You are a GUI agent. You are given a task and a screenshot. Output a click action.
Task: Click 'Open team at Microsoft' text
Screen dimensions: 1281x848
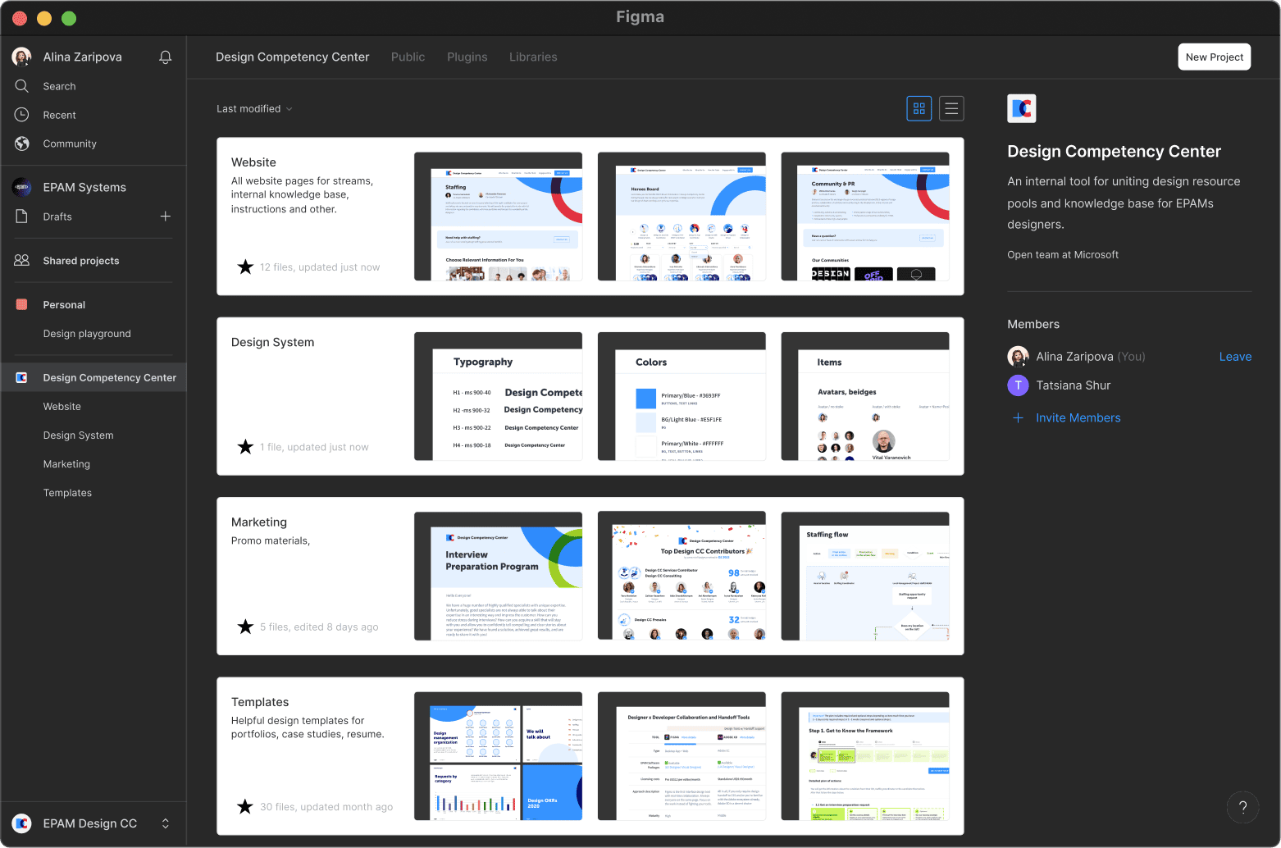1063,255
